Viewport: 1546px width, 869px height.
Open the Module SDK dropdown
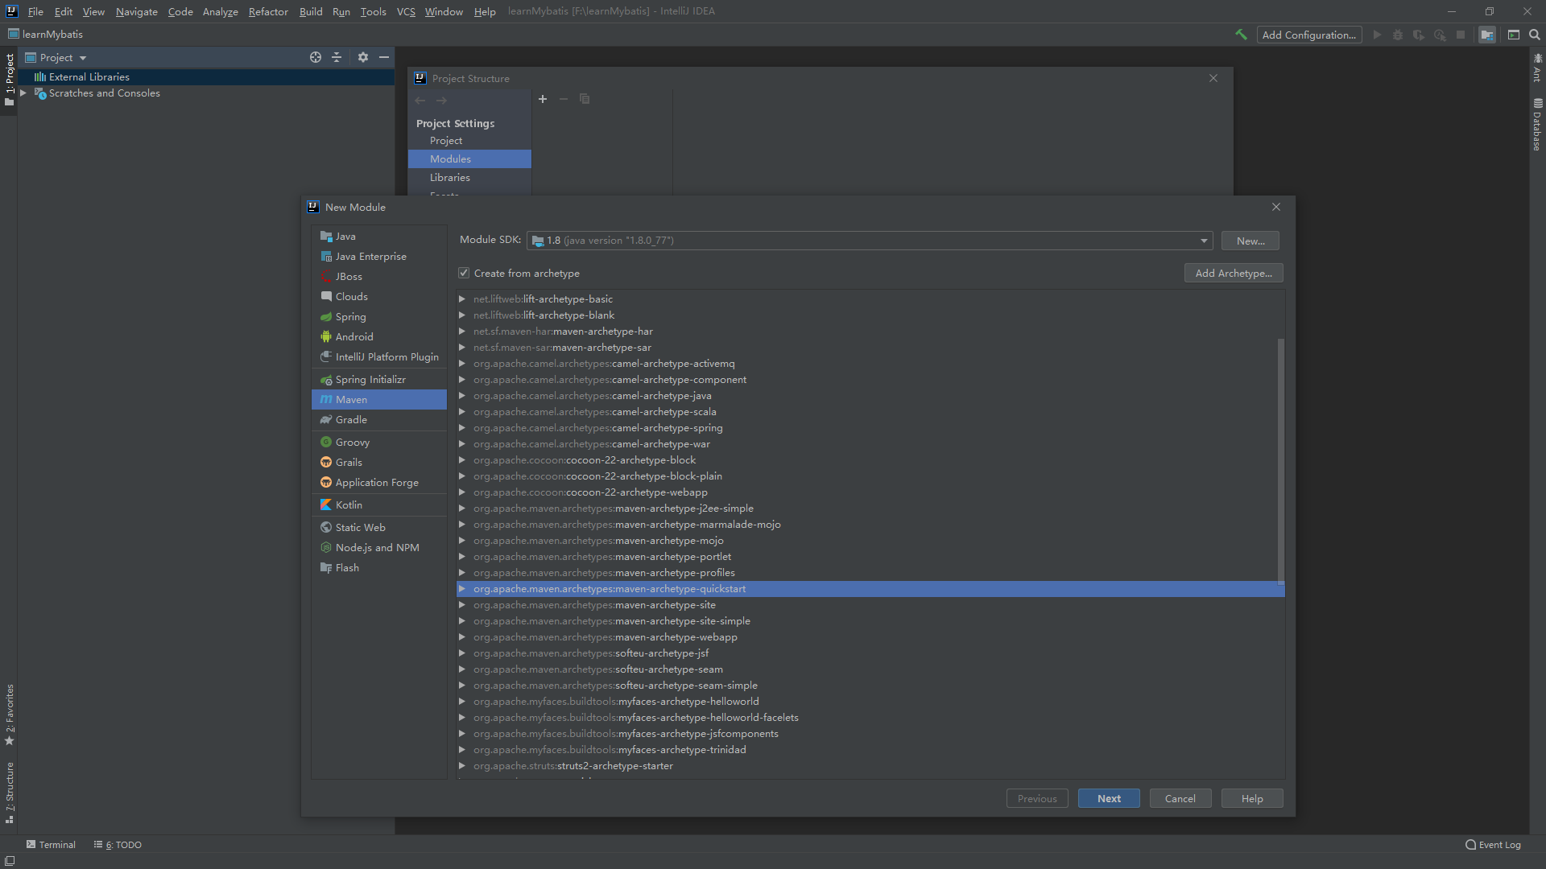[x=1204, y=241]
